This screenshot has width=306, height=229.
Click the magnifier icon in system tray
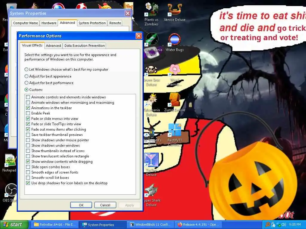tap(268, 225)
